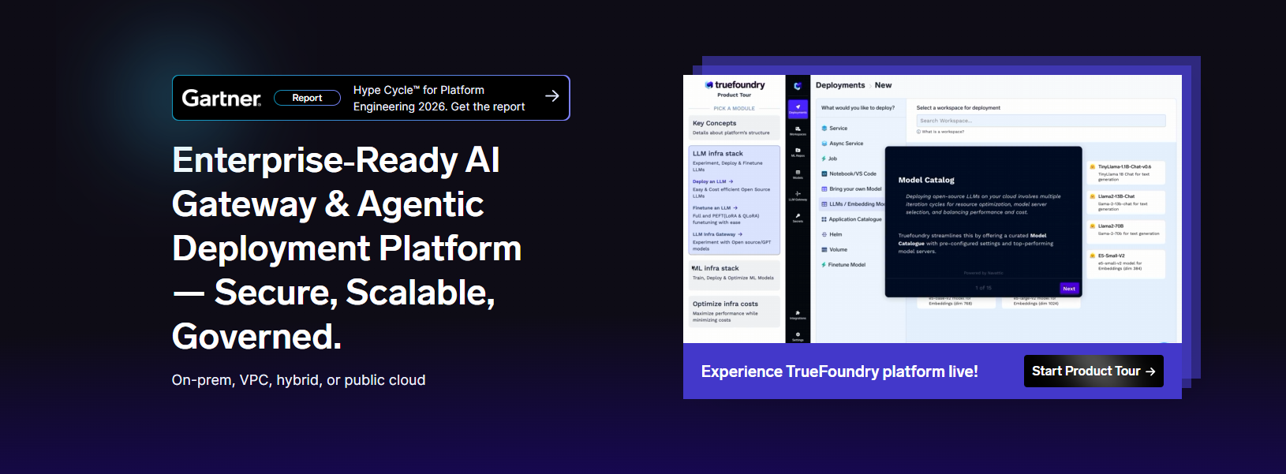This screenshot has height=474, width=1286.
Task: Select the Async Service deploy option
Action: [x=843, y=144]
